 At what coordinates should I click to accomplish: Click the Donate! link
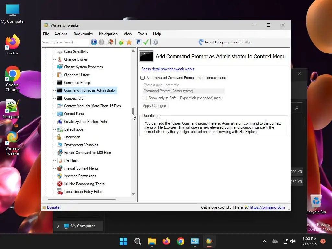(x=53, y=207)
